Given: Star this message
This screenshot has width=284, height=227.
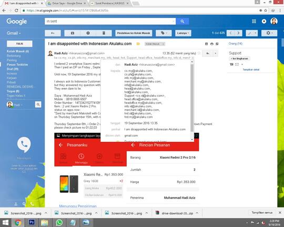Looking at the screenshot, I should [199, 53].
